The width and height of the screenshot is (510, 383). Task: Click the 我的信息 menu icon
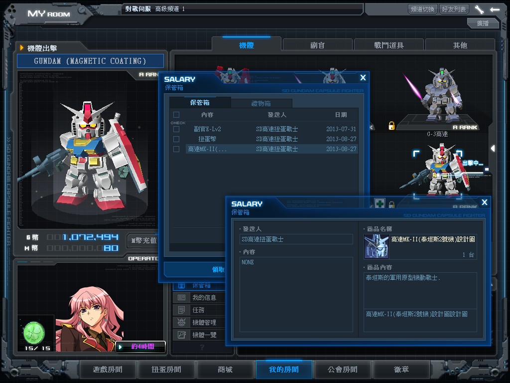point(182,298)
